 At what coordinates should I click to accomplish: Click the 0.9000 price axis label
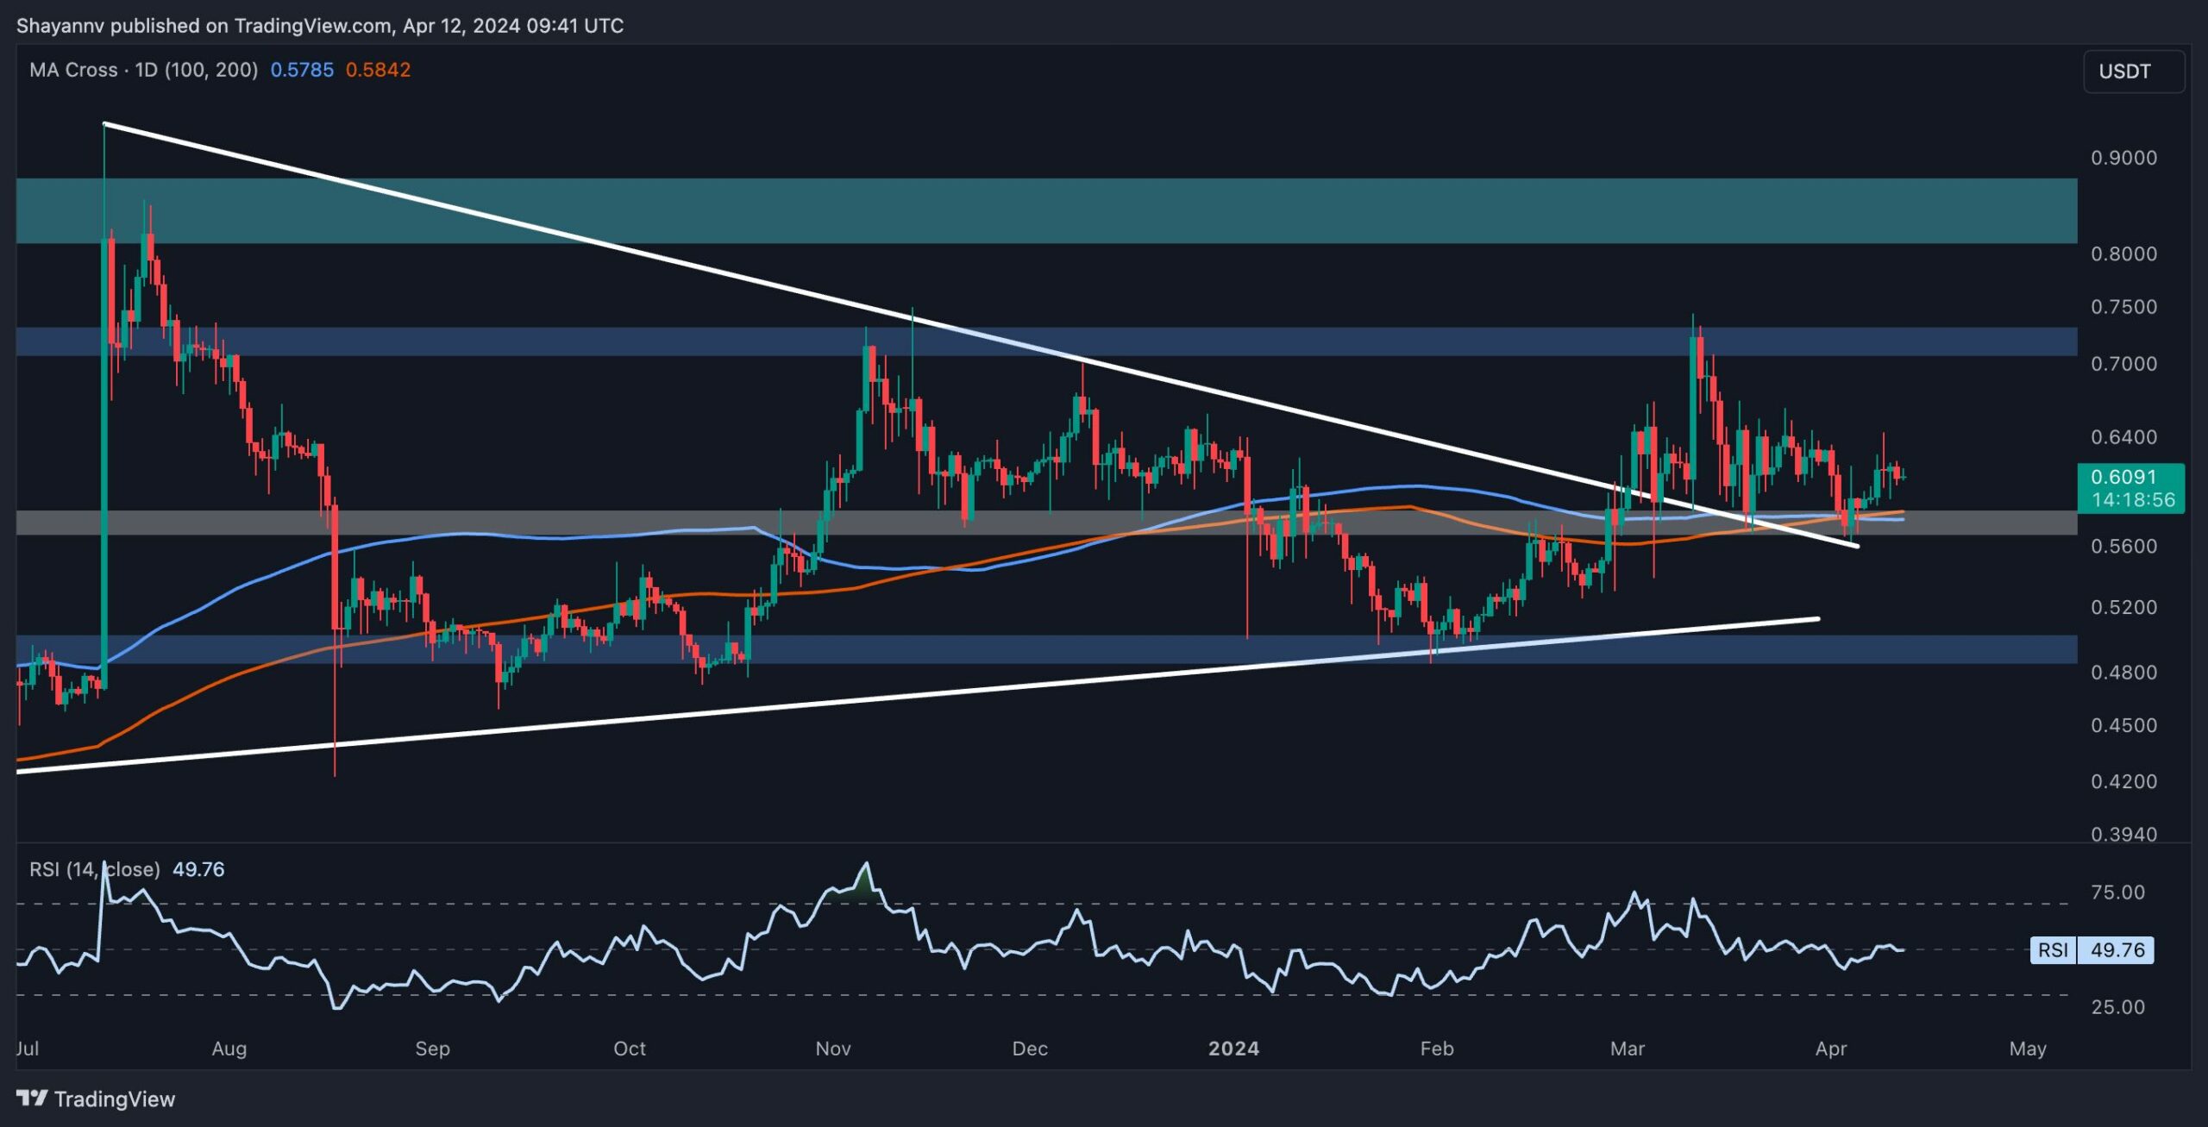[x=2123, y=158]
